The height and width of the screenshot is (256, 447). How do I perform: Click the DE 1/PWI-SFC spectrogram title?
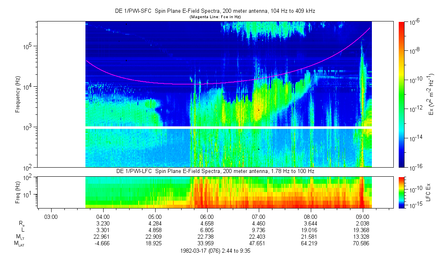pos(215,11)
